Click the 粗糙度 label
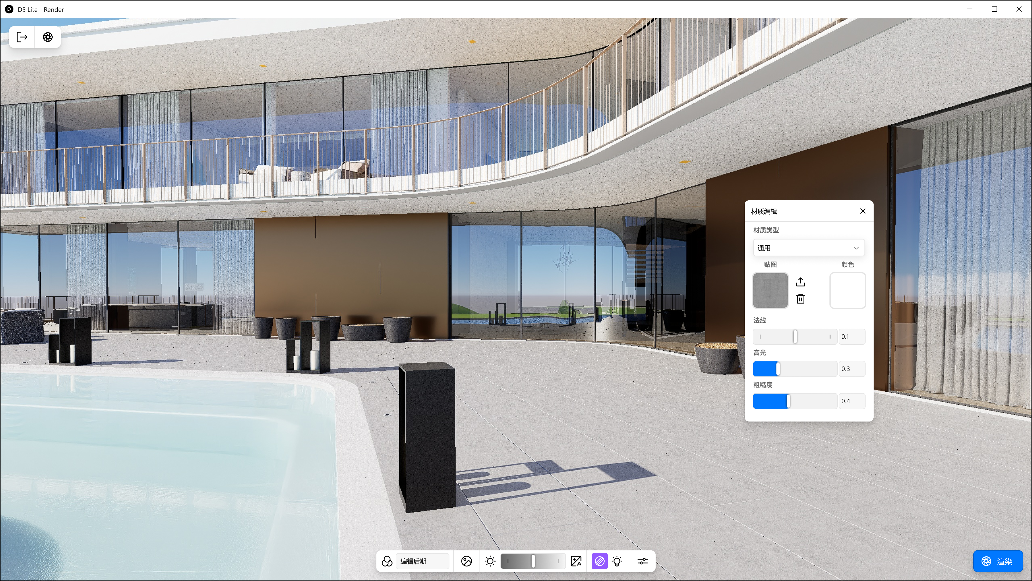 coord(763,385)
